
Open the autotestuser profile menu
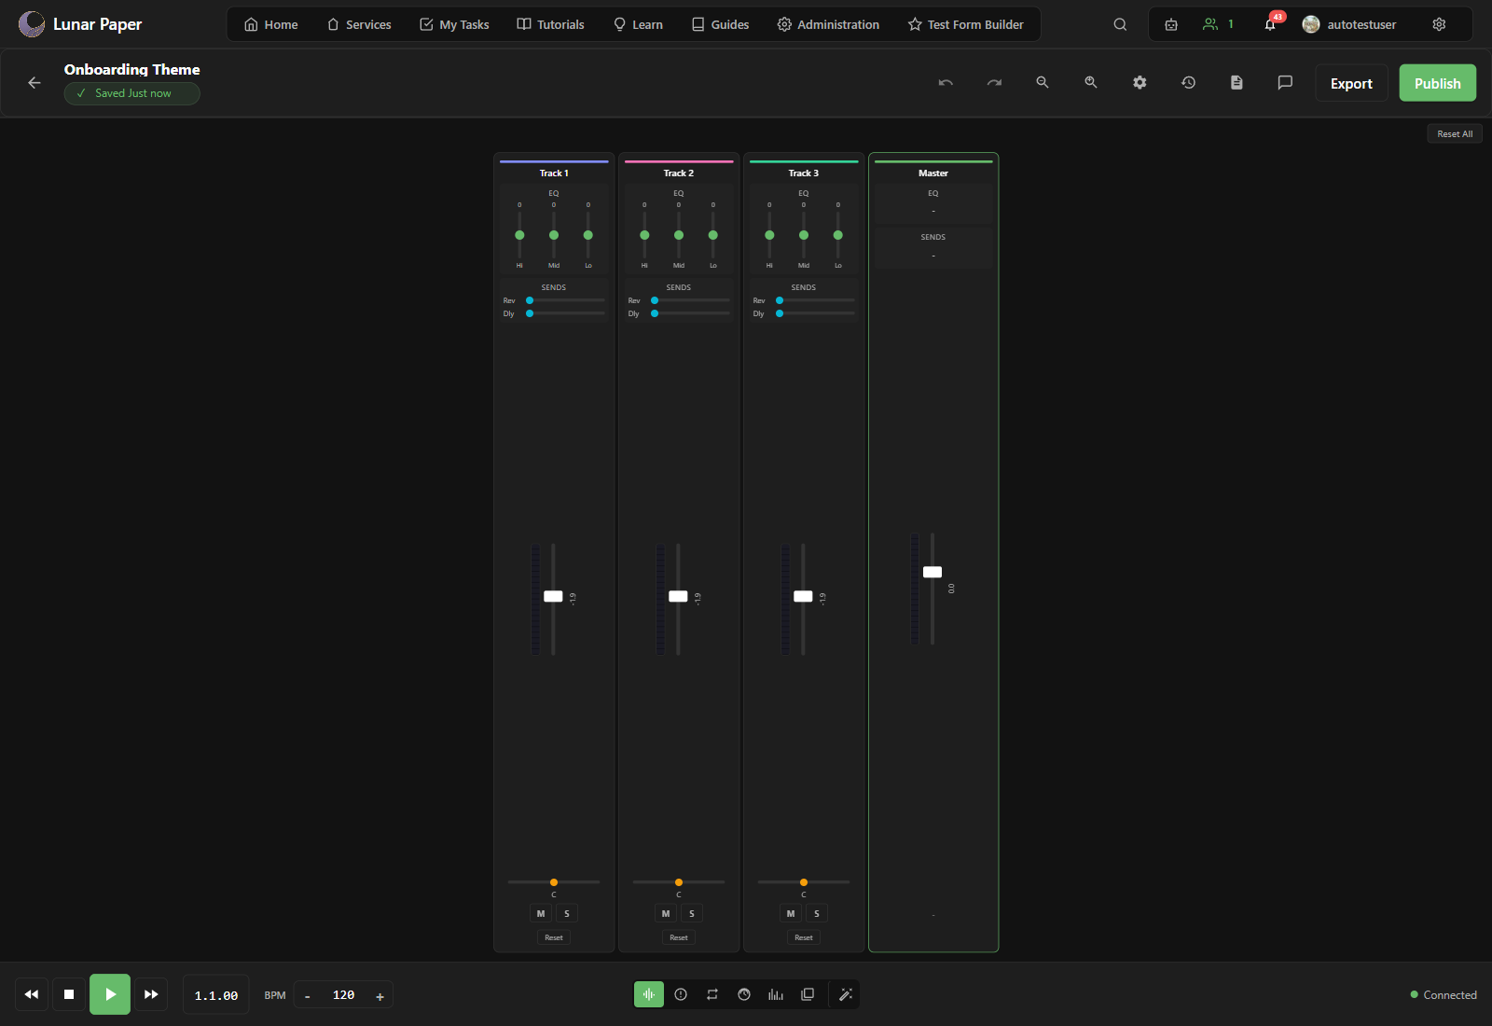tap(1349, 24)
